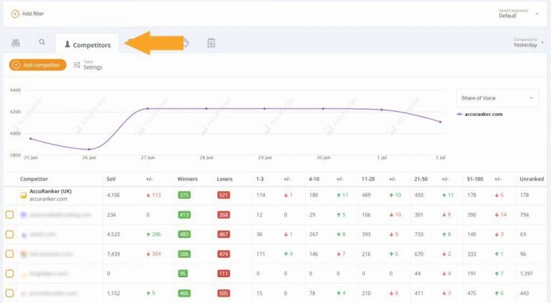Click the plus icon beside Add filter

click(x=15, y=14)
